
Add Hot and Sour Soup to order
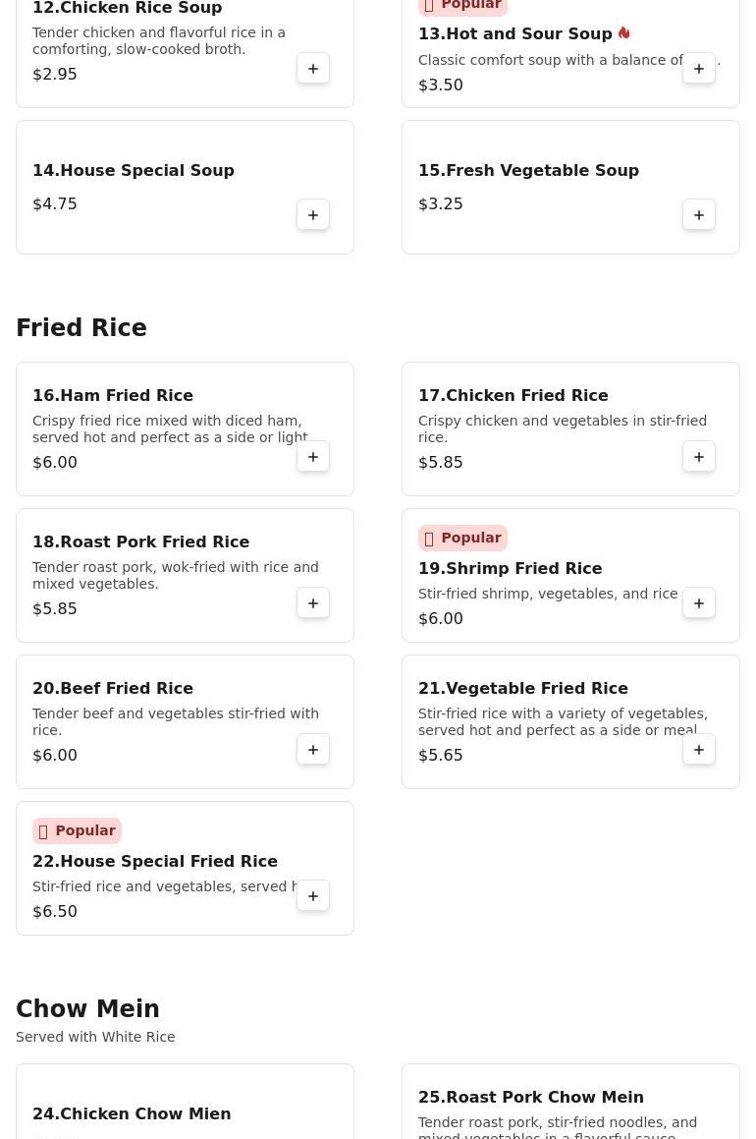pyautogui.click(x=699, y=69)
